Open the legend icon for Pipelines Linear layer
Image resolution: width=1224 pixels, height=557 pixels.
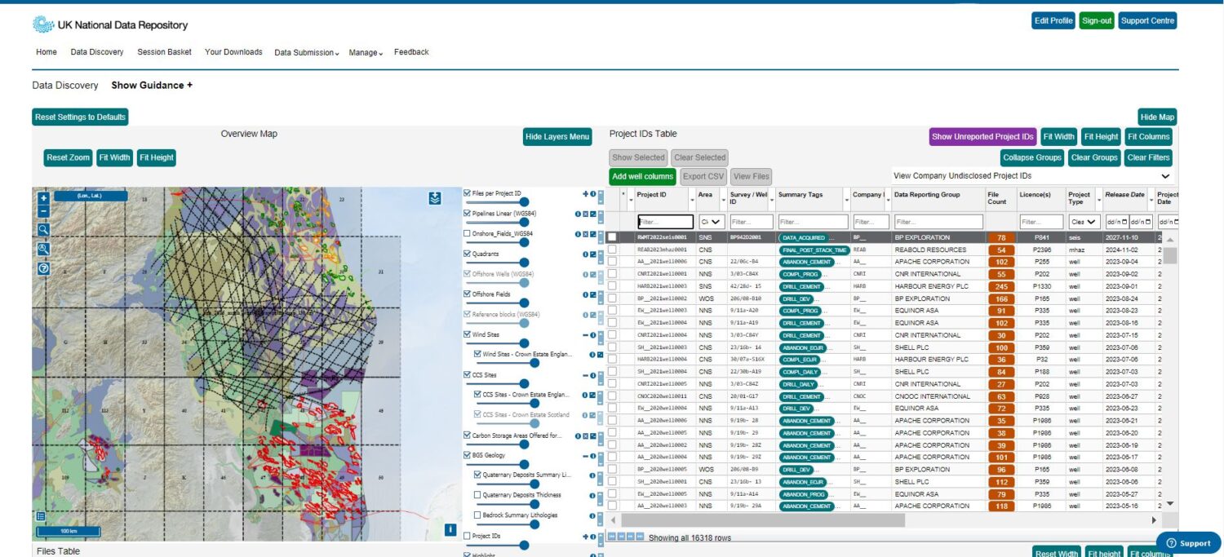pos(593,214)
